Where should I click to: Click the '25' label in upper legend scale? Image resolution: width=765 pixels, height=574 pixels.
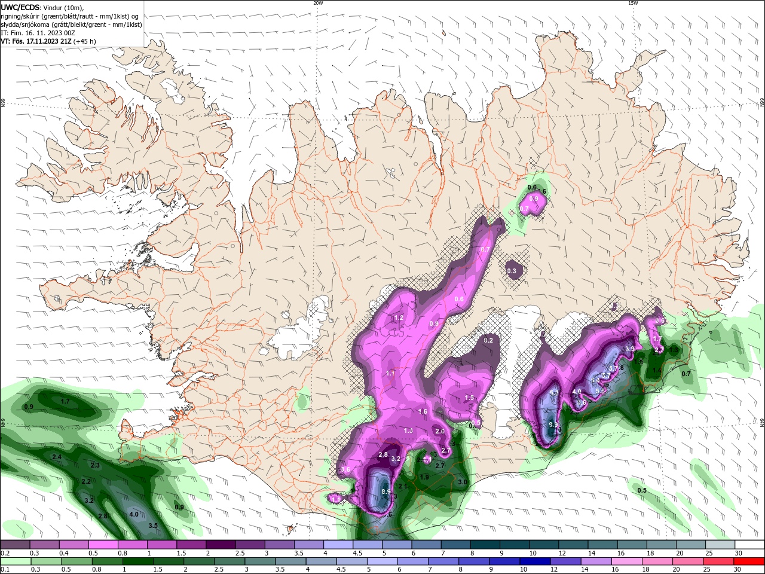pyautogui.click(x=709, y=554)
